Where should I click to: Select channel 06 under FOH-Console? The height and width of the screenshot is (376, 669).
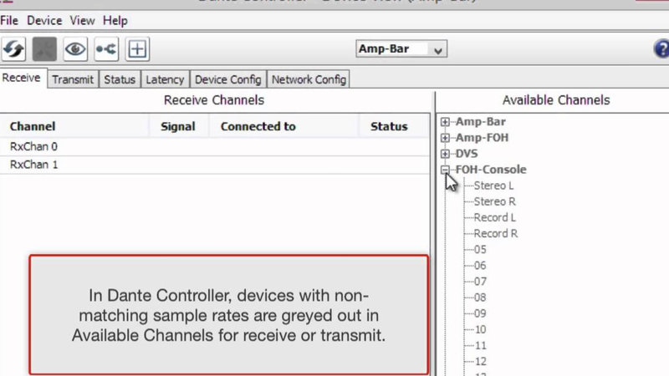(480, 266)
